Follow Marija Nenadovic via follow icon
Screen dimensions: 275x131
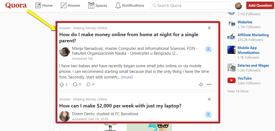[208, 49]
